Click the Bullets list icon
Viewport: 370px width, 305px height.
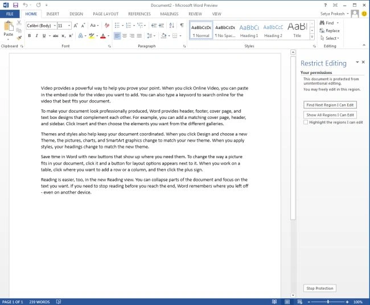(117, 25)
